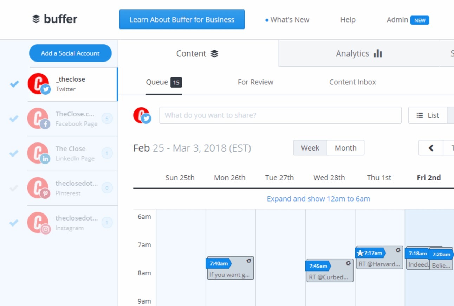The width and height of the screenshot is (454, 306).
Task: Open the Content Inbox sub-tab
Action: [352, 82]
